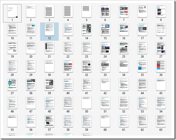The image size is (176, 140).
Task: Select the page 56 thumbnail
Action: coord(31,121)
